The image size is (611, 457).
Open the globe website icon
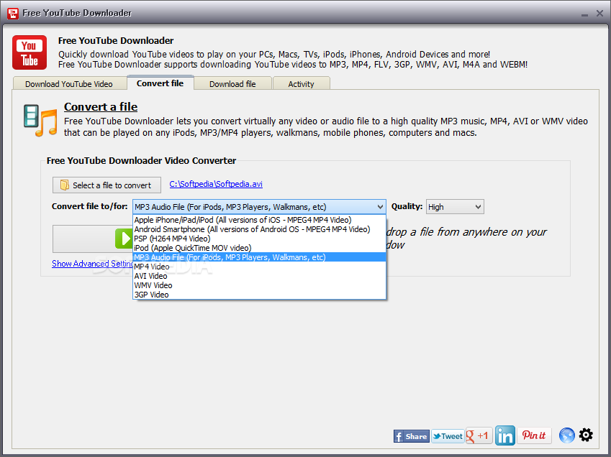click(566, 435)
